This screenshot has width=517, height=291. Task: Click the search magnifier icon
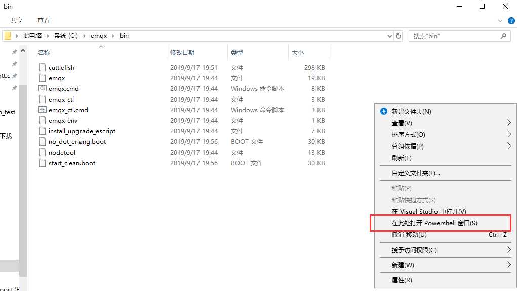(503, 36)
